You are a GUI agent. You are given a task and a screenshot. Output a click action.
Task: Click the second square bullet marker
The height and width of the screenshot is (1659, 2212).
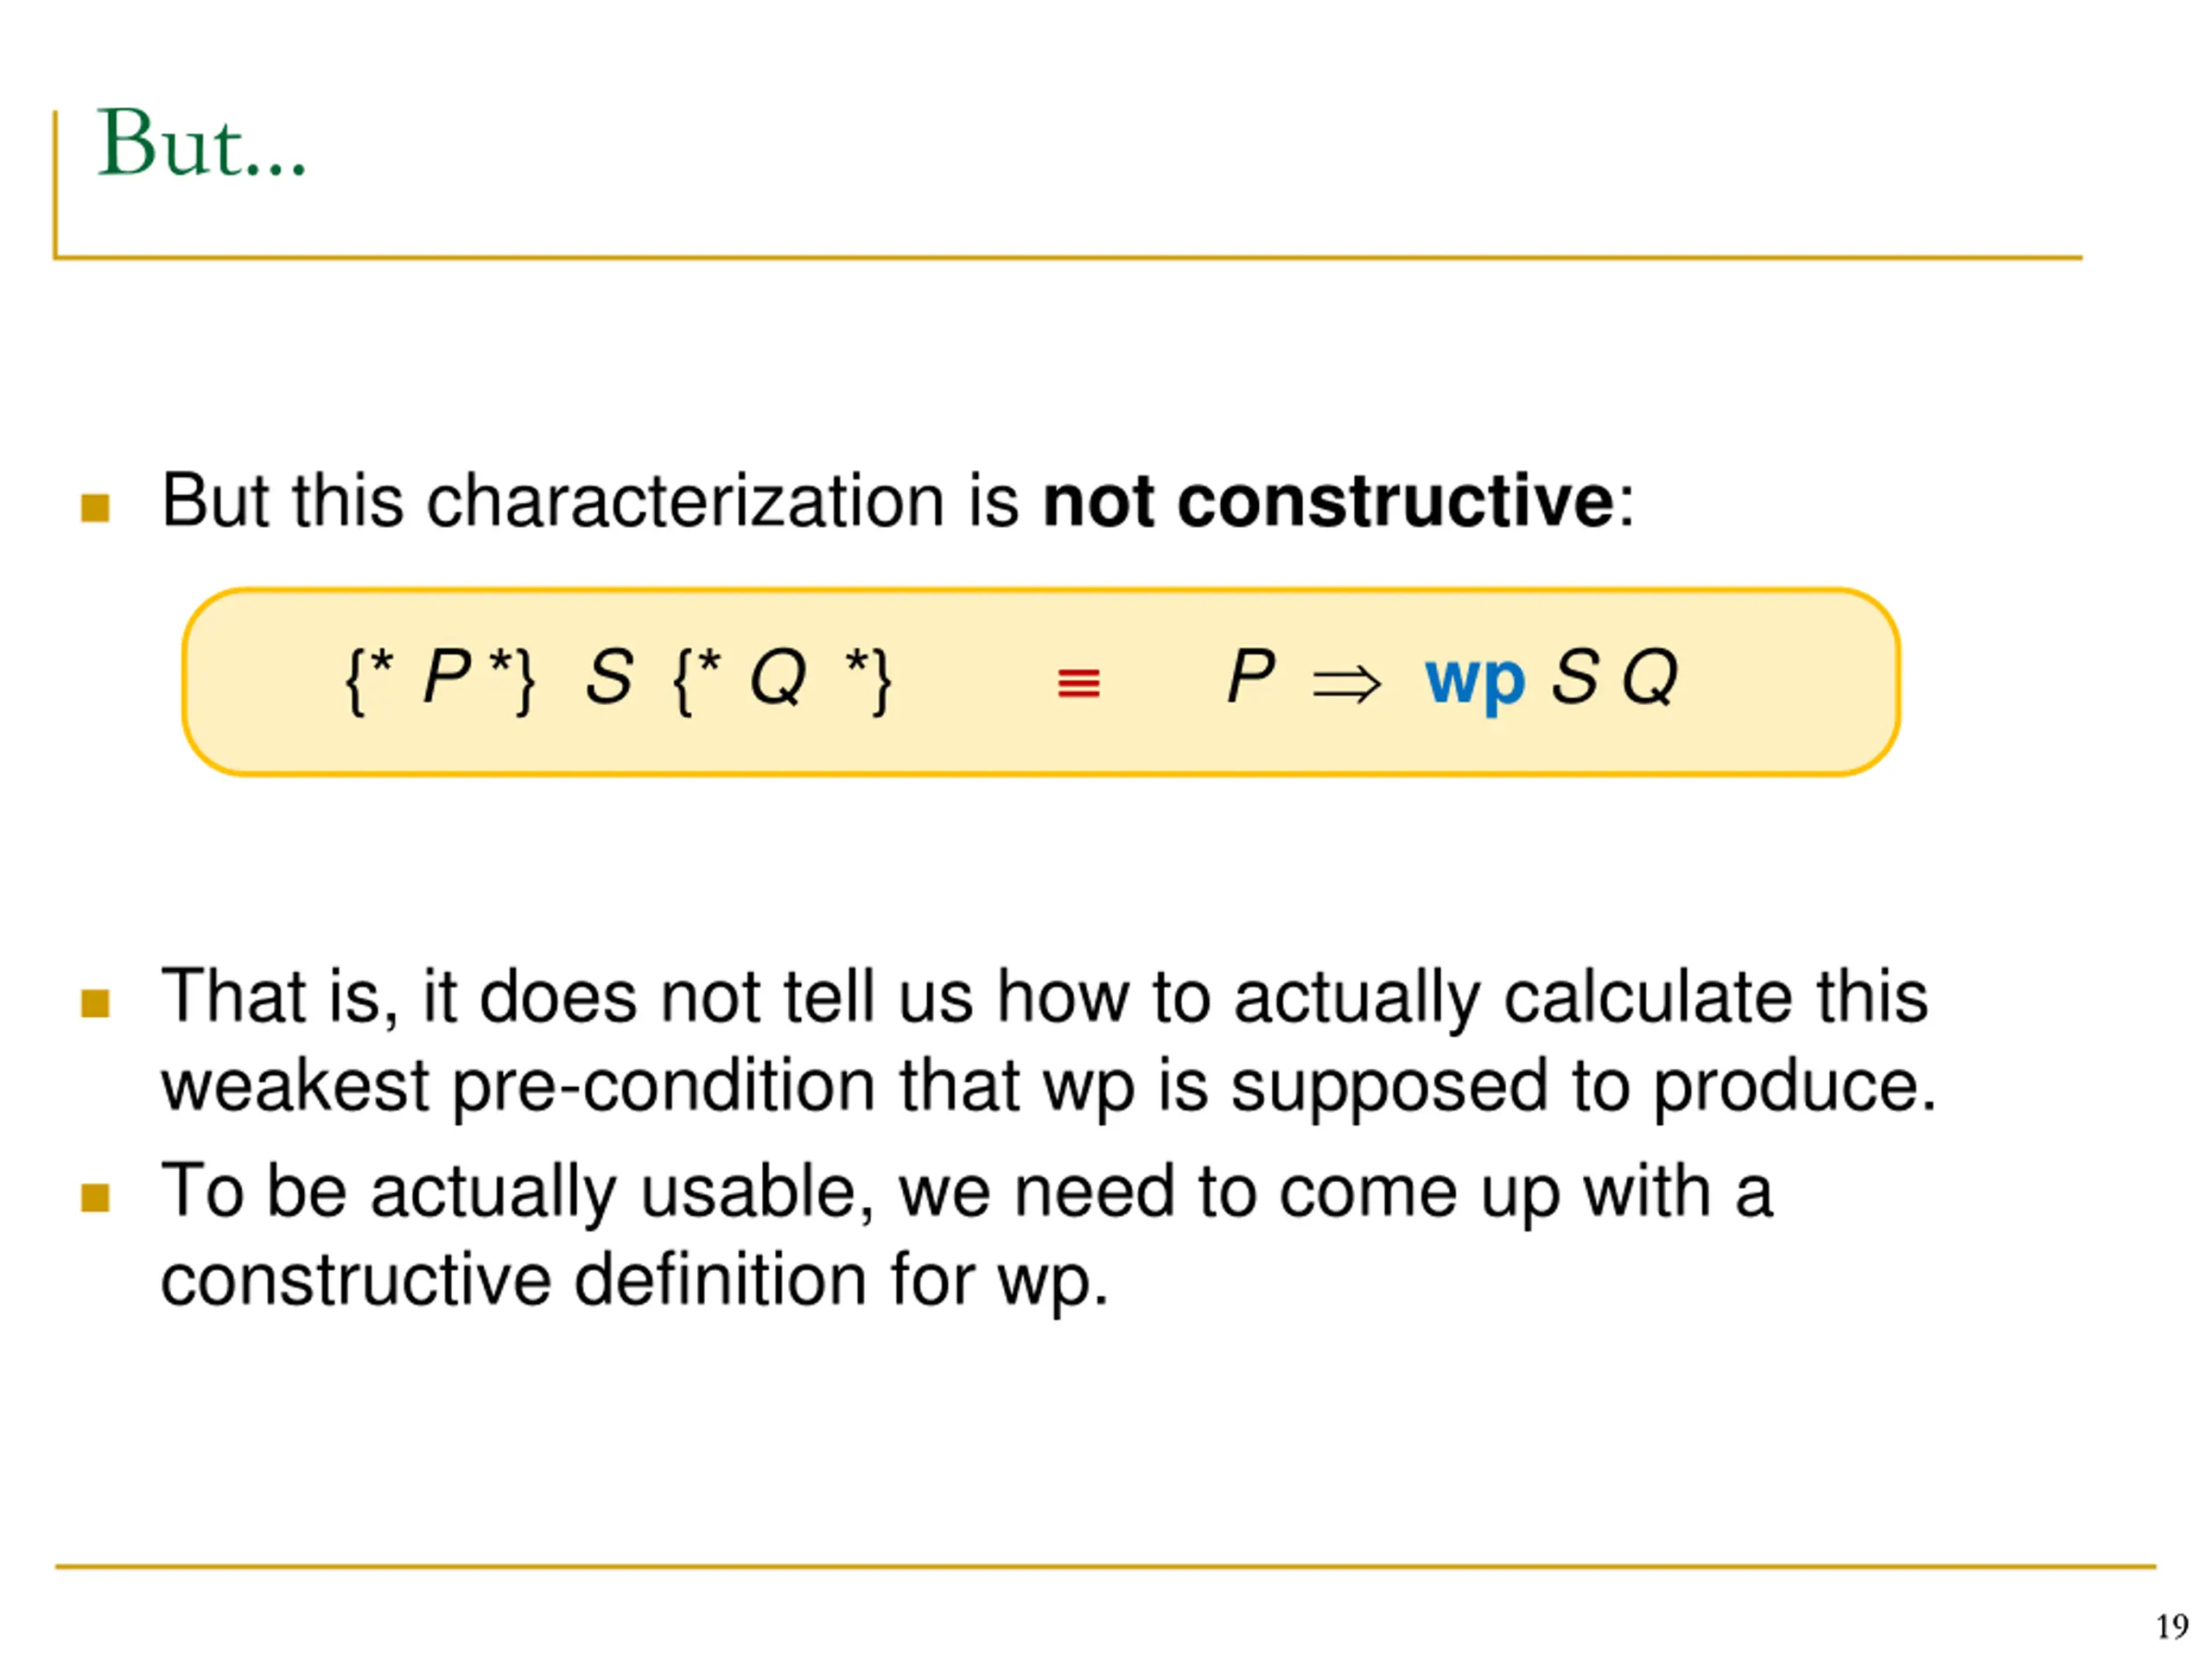pos(95,1003)
